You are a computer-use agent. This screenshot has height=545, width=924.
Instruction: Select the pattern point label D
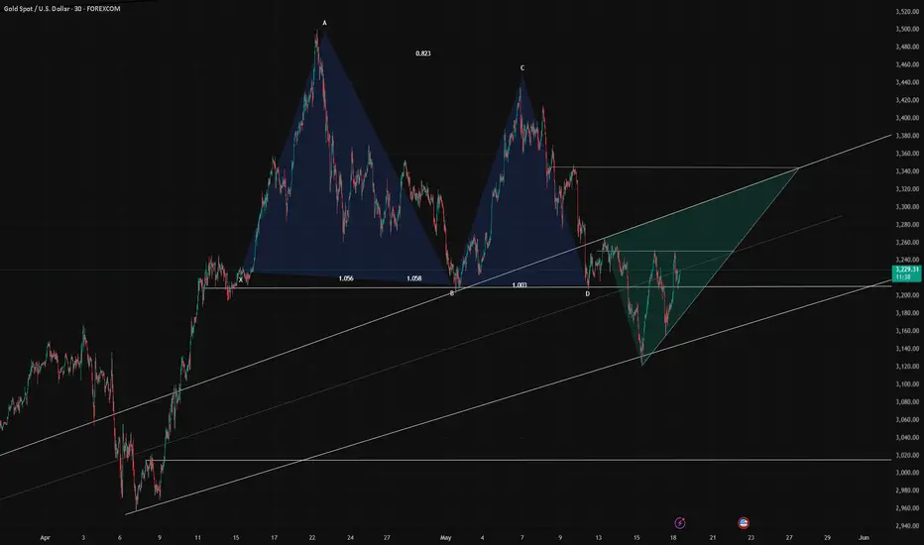coord(588,293)
